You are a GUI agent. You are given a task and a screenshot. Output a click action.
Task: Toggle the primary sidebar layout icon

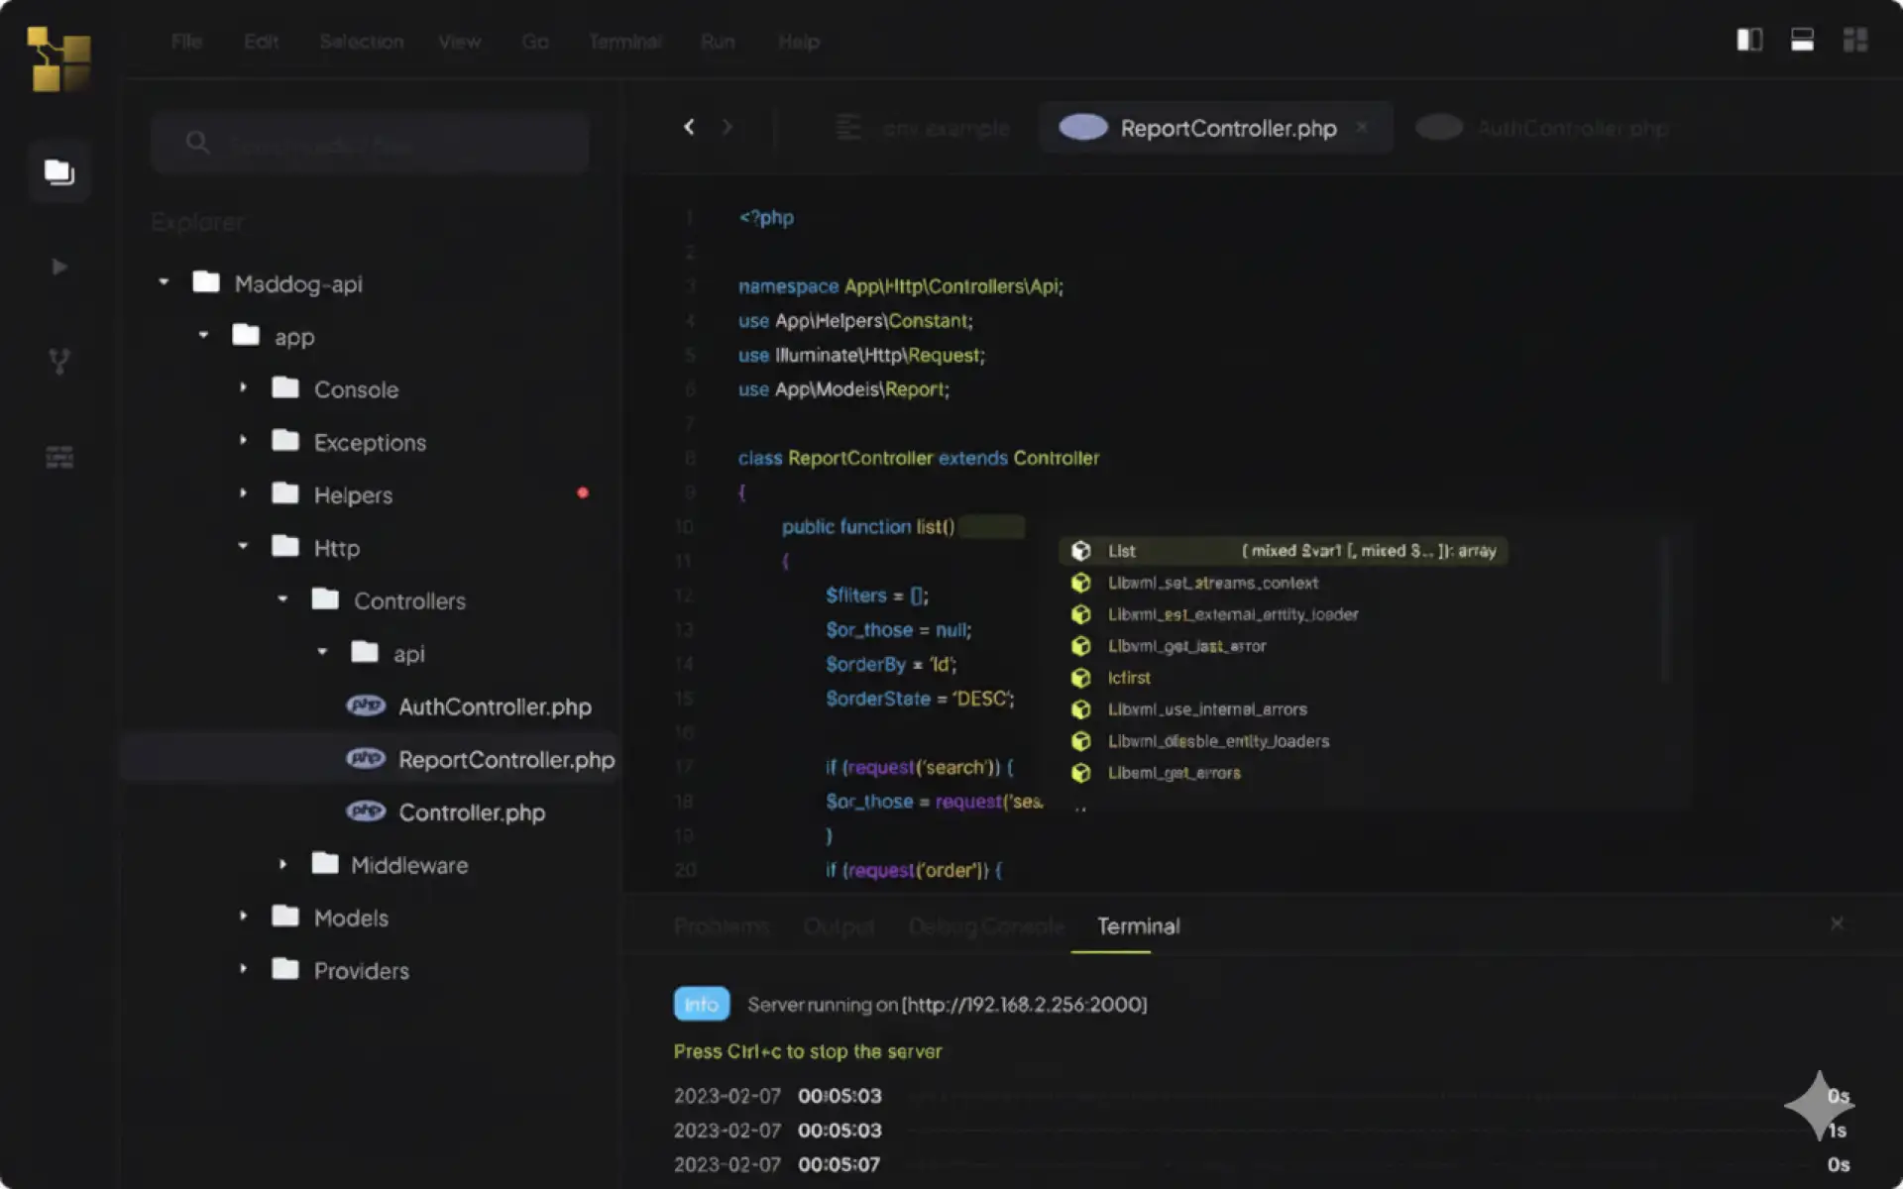[1749, 40]
